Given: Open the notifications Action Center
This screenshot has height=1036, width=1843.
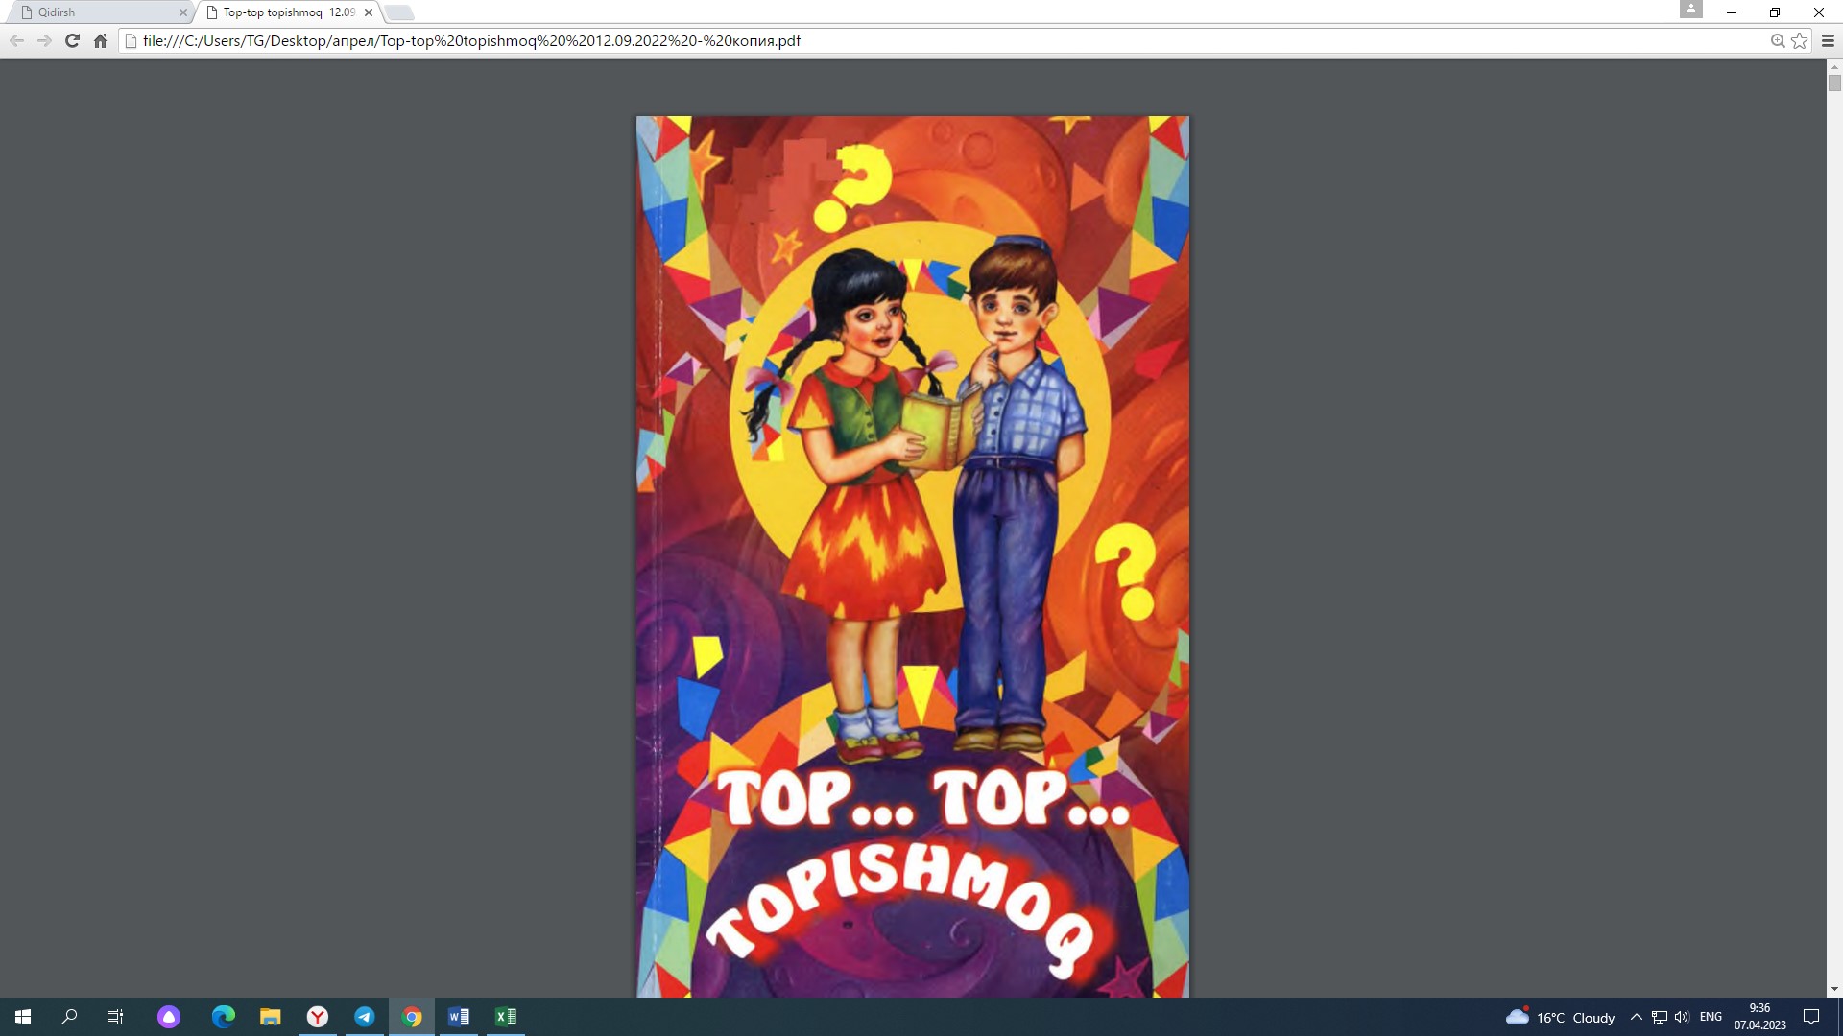Looking at the screenshot, I should tap(1812, 1017).
